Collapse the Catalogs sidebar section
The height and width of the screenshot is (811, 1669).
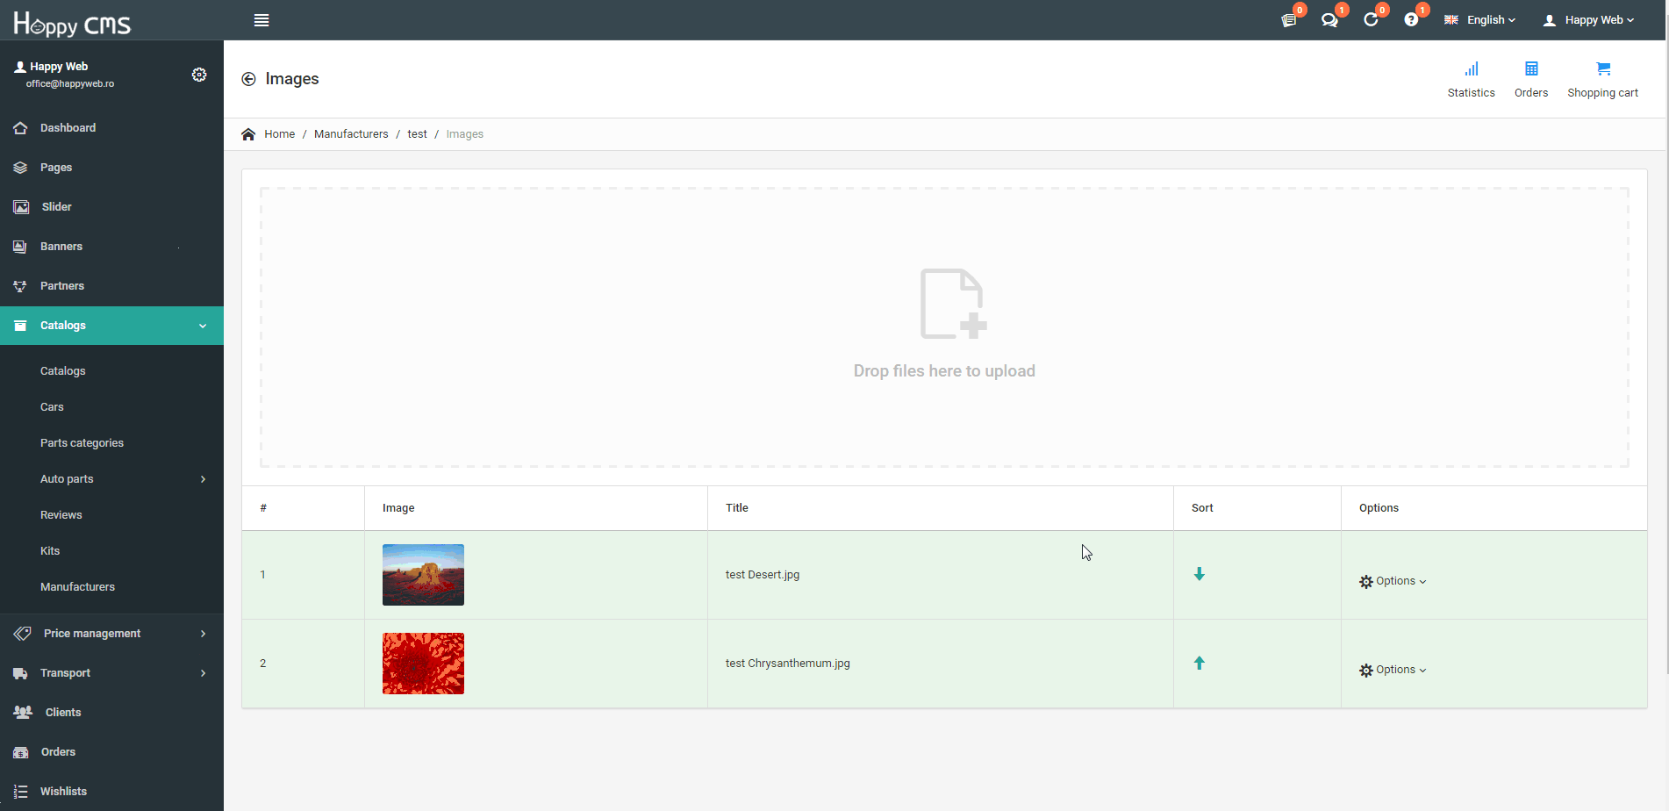pyautogui.click(x=111, y=326)
